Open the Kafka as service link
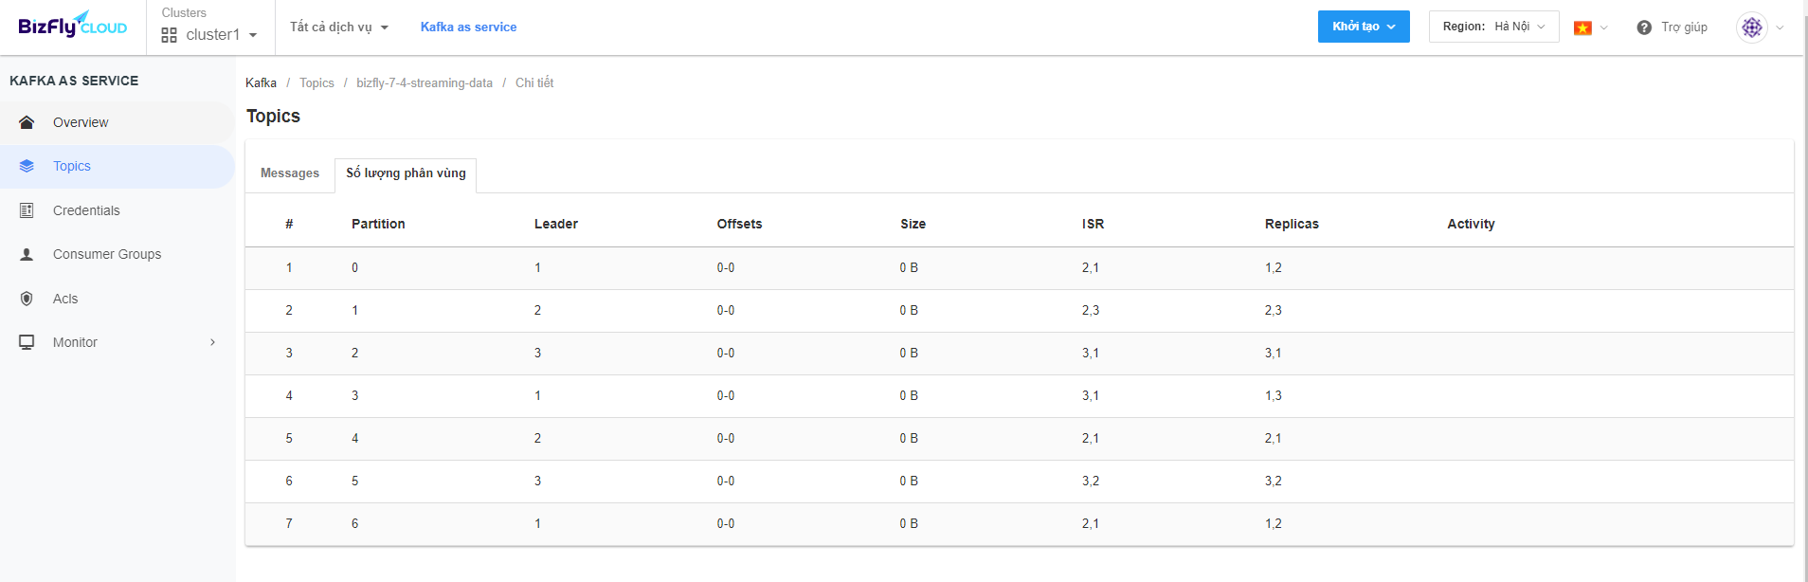1808x582 pixels. [469, 27]
